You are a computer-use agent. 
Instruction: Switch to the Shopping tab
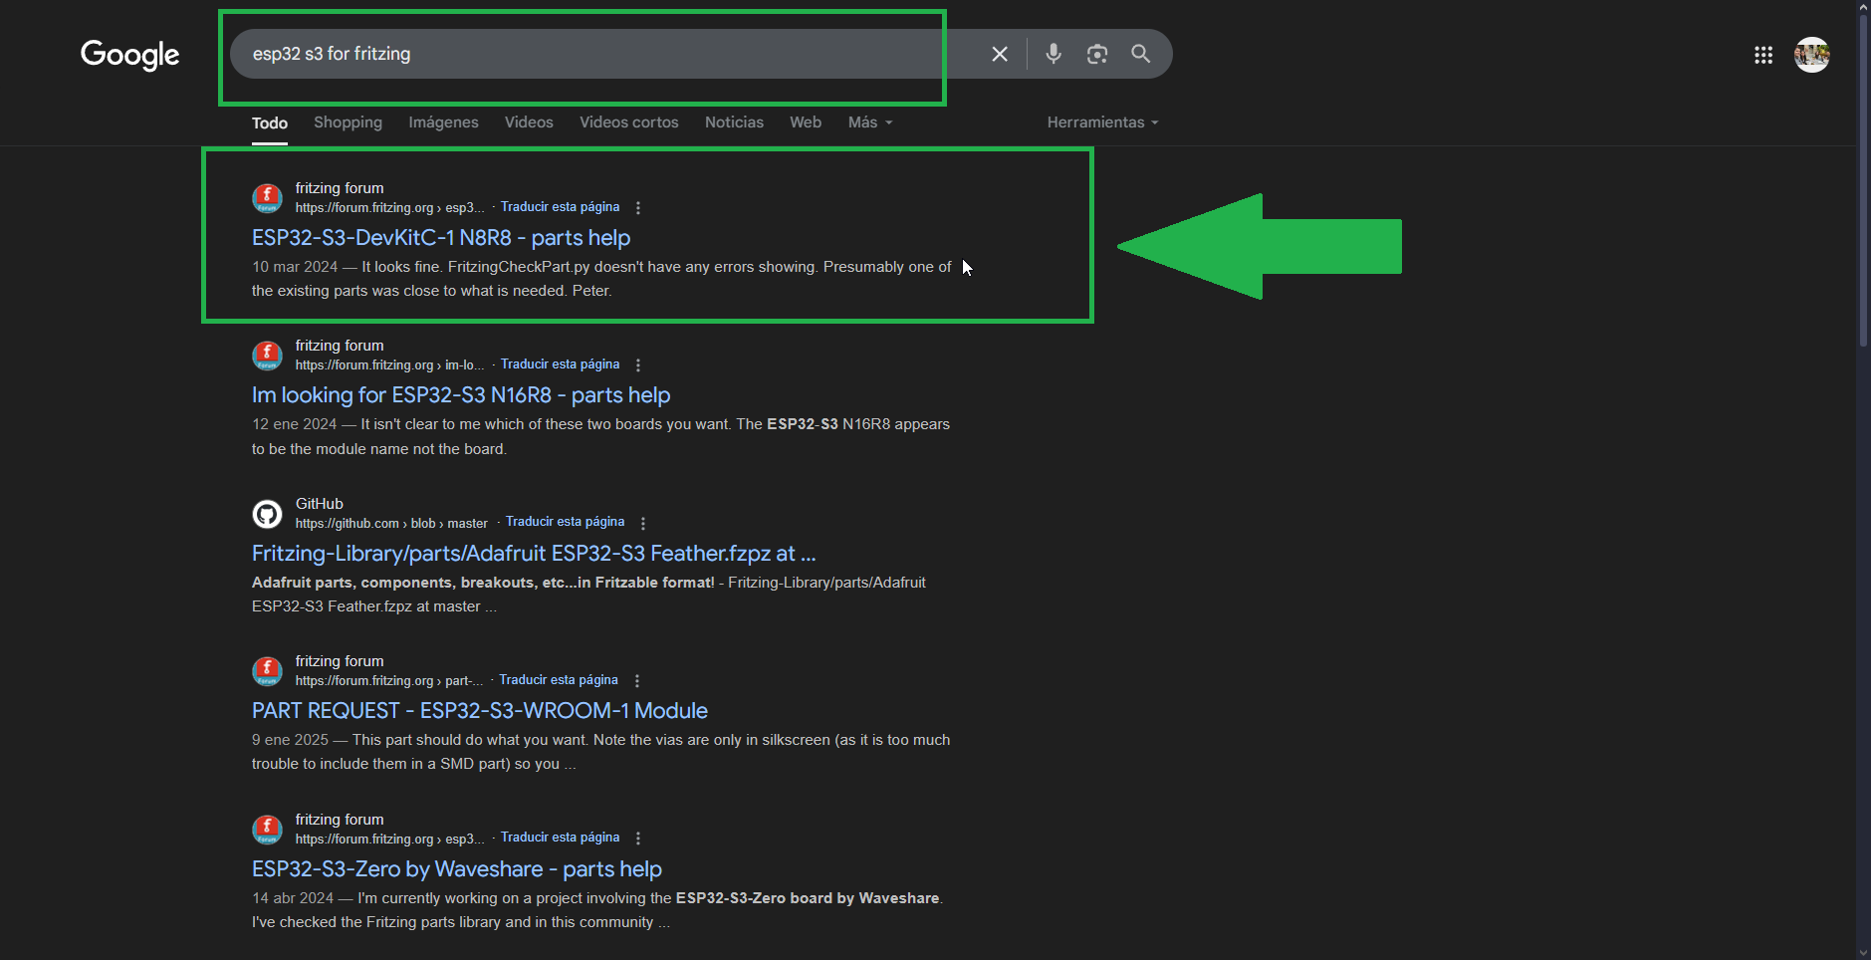click(348, 122)
